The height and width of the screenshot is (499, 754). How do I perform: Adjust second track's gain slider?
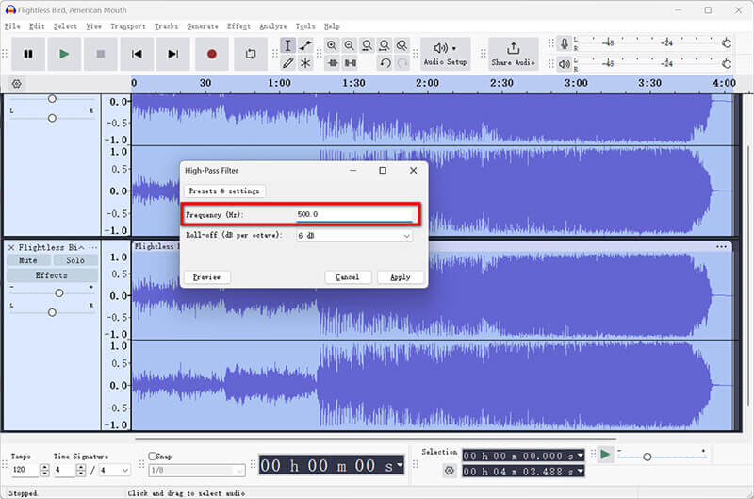pos(59,293)
